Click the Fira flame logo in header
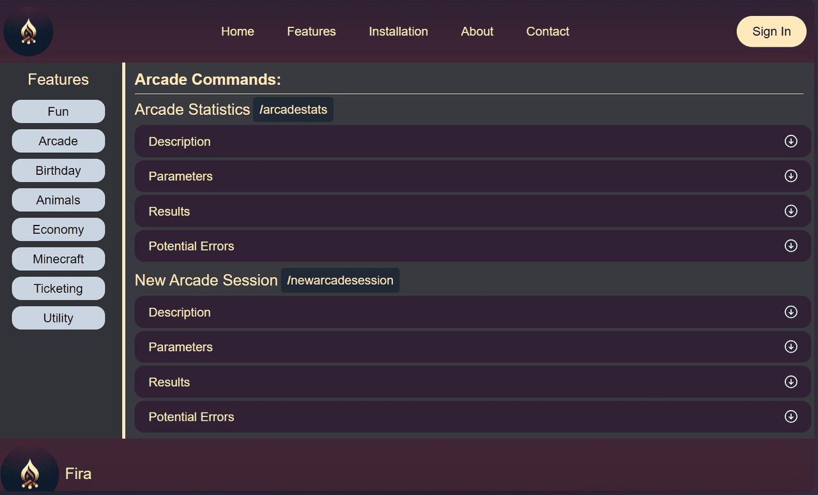 tap(29, 31)
